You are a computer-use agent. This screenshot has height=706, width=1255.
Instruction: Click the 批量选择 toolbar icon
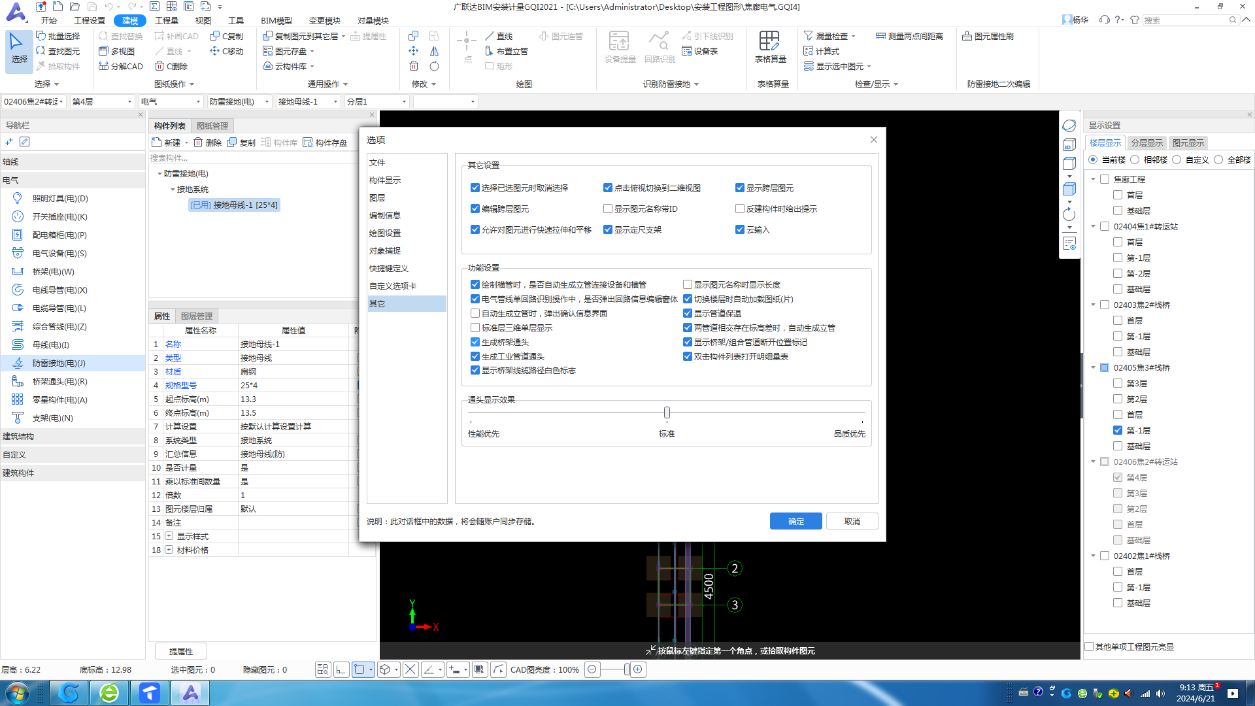(x=58, y=36)
